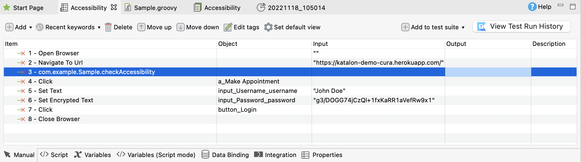Click View Test Run History button
This screenshot has width=581, height=162.
[x=522, y=26]
